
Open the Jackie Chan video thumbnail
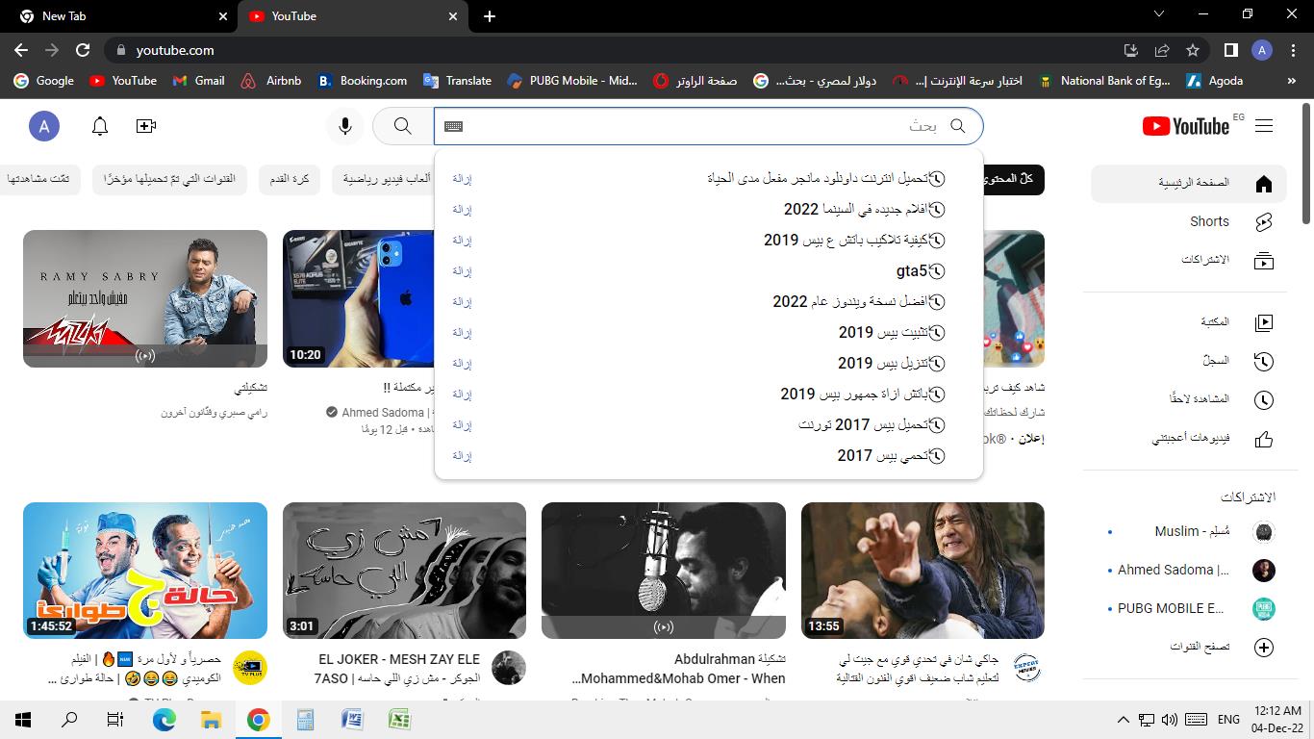click(x=922, y=570)
